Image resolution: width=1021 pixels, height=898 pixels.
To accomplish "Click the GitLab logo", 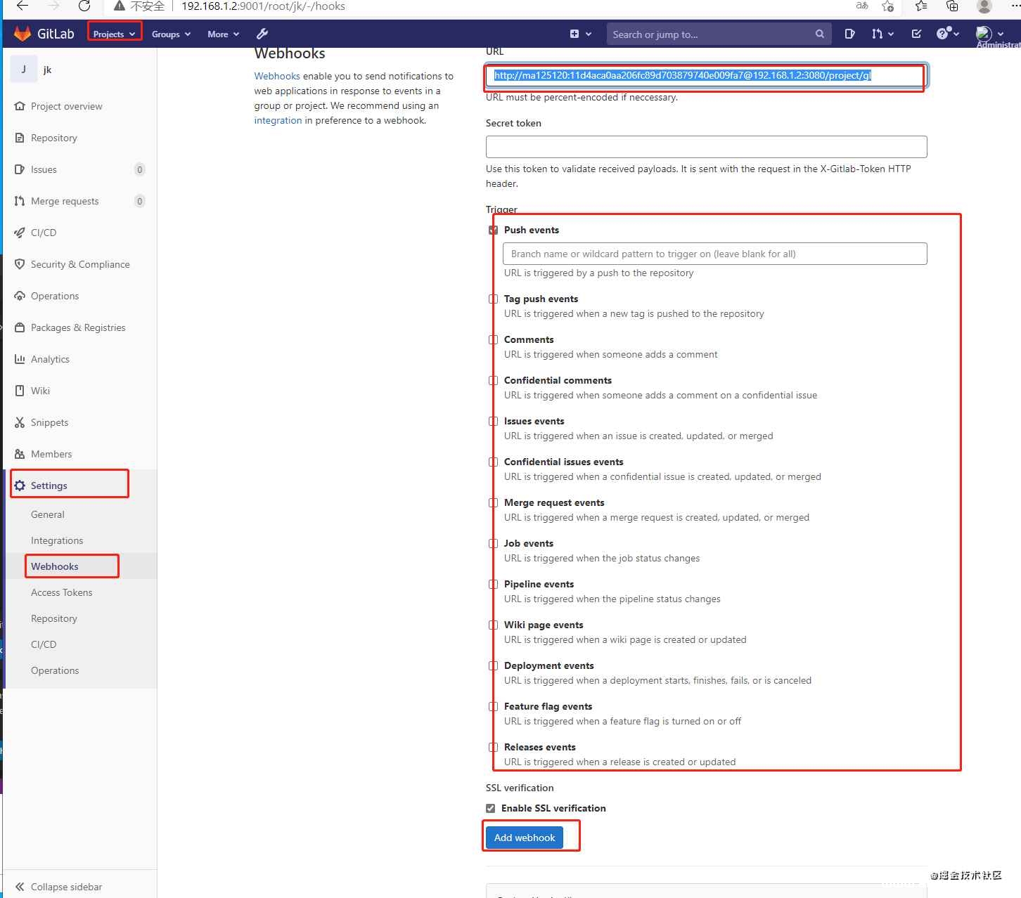I will point(42,33).
